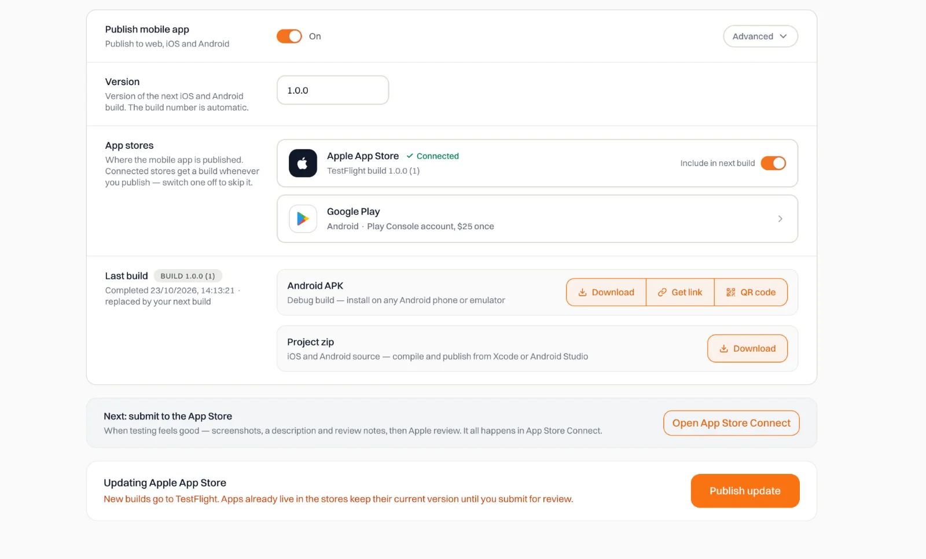Click the 'Android APK' heading
This screenshot has height=559, width=926.
tap(315, 286)
